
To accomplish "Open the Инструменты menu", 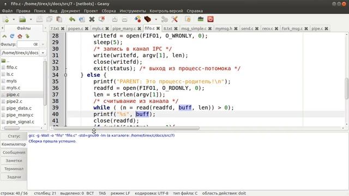I will click(x=133, y=11).
